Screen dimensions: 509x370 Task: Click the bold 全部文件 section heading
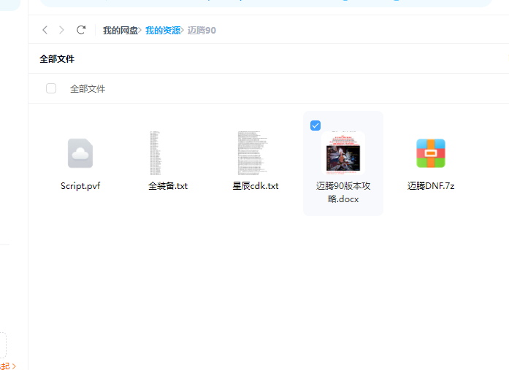pyautogui.click(x=57, y=59)
